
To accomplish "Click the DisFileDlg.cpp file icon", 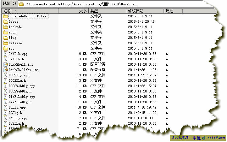I will pyautogui.click(x=5, y=97).
